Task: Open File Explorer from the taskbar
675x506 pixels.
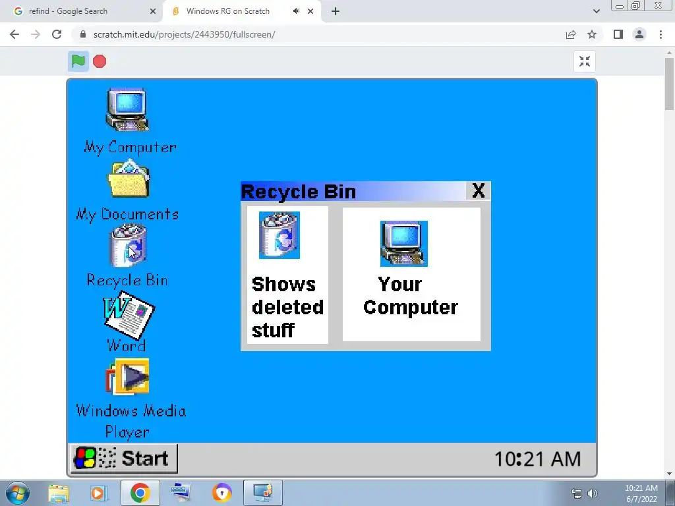Action: (59, 493)
